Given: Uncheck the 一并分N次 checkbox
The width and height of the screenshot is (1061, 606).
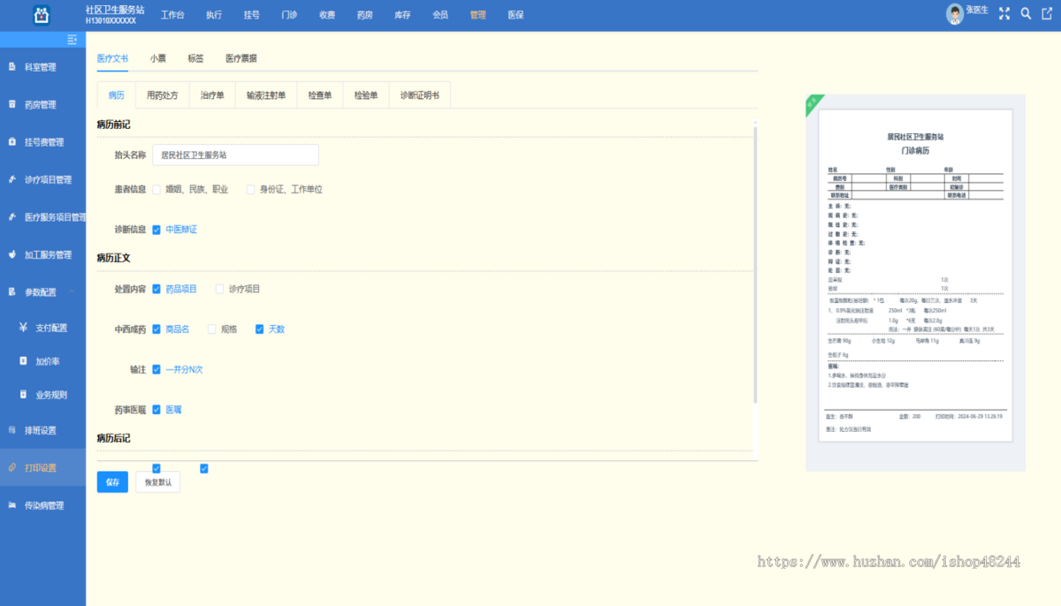Looking at the screenshot, I should tap(156, 369).
